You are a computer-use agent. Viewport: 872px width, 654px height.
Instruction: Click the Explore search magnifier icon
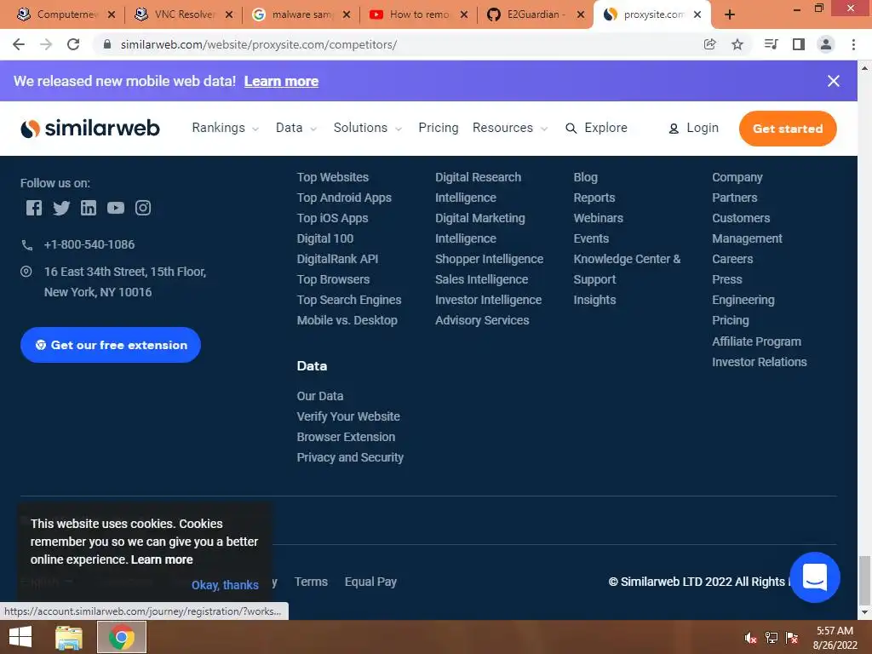(571, 129)
